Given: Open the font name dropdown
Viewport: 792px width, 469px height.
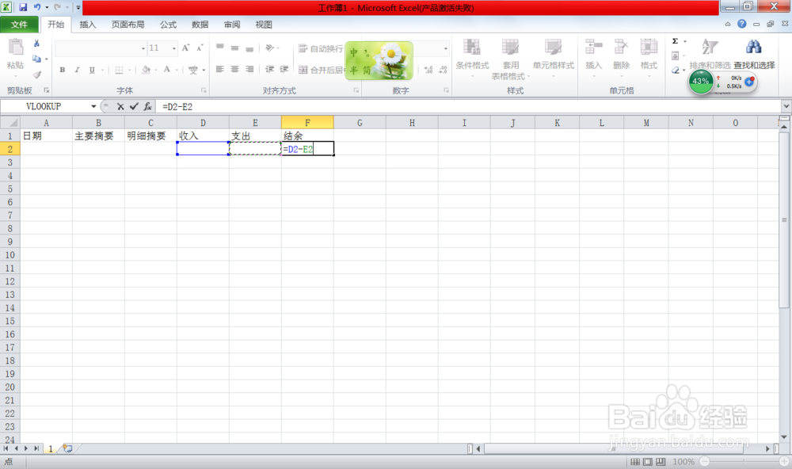Looking at the screenshot, I should coord(143,48).
